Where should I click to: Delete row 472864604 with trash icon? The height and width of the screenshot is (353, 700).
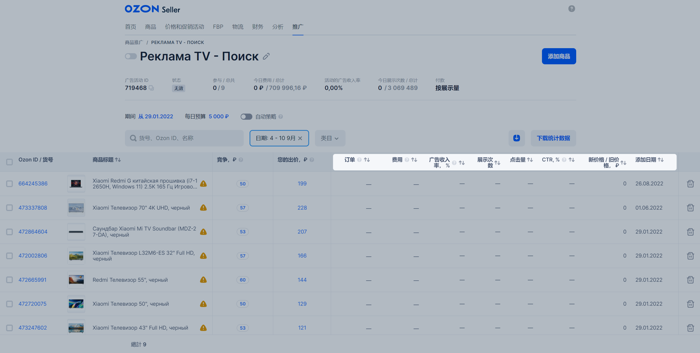click(x=690, y=232)
